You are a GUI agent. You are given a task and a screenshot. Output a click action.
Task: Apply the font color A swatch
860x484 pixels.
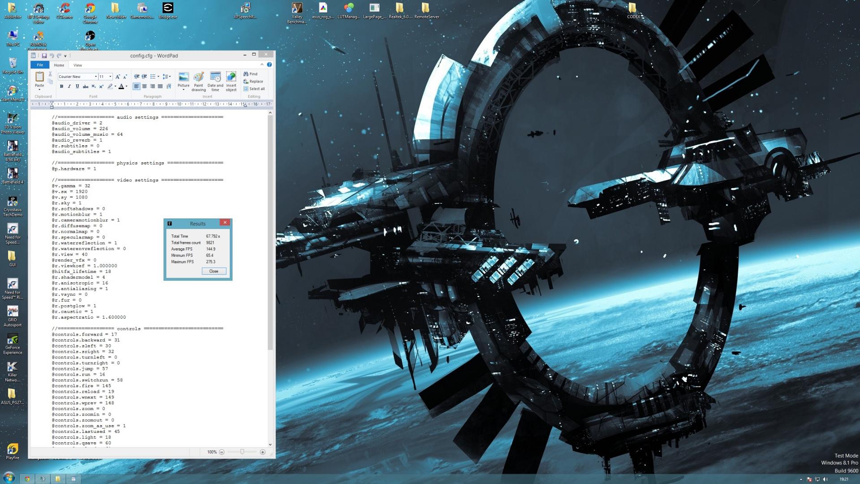pyautogui.click(x=121, y=86)
